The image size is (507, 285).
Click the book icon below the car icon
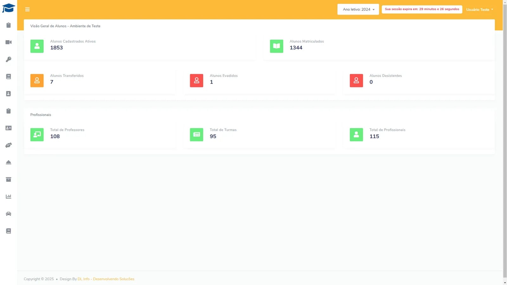9,231
